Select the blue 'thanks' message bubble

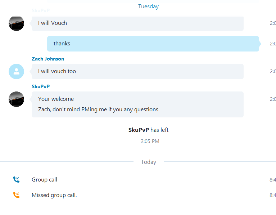click(153, 44)
